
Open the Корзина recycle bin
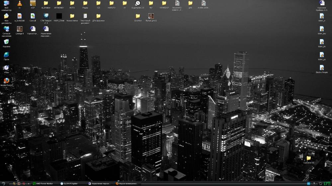pyautogui.click(x=6, y=42)
